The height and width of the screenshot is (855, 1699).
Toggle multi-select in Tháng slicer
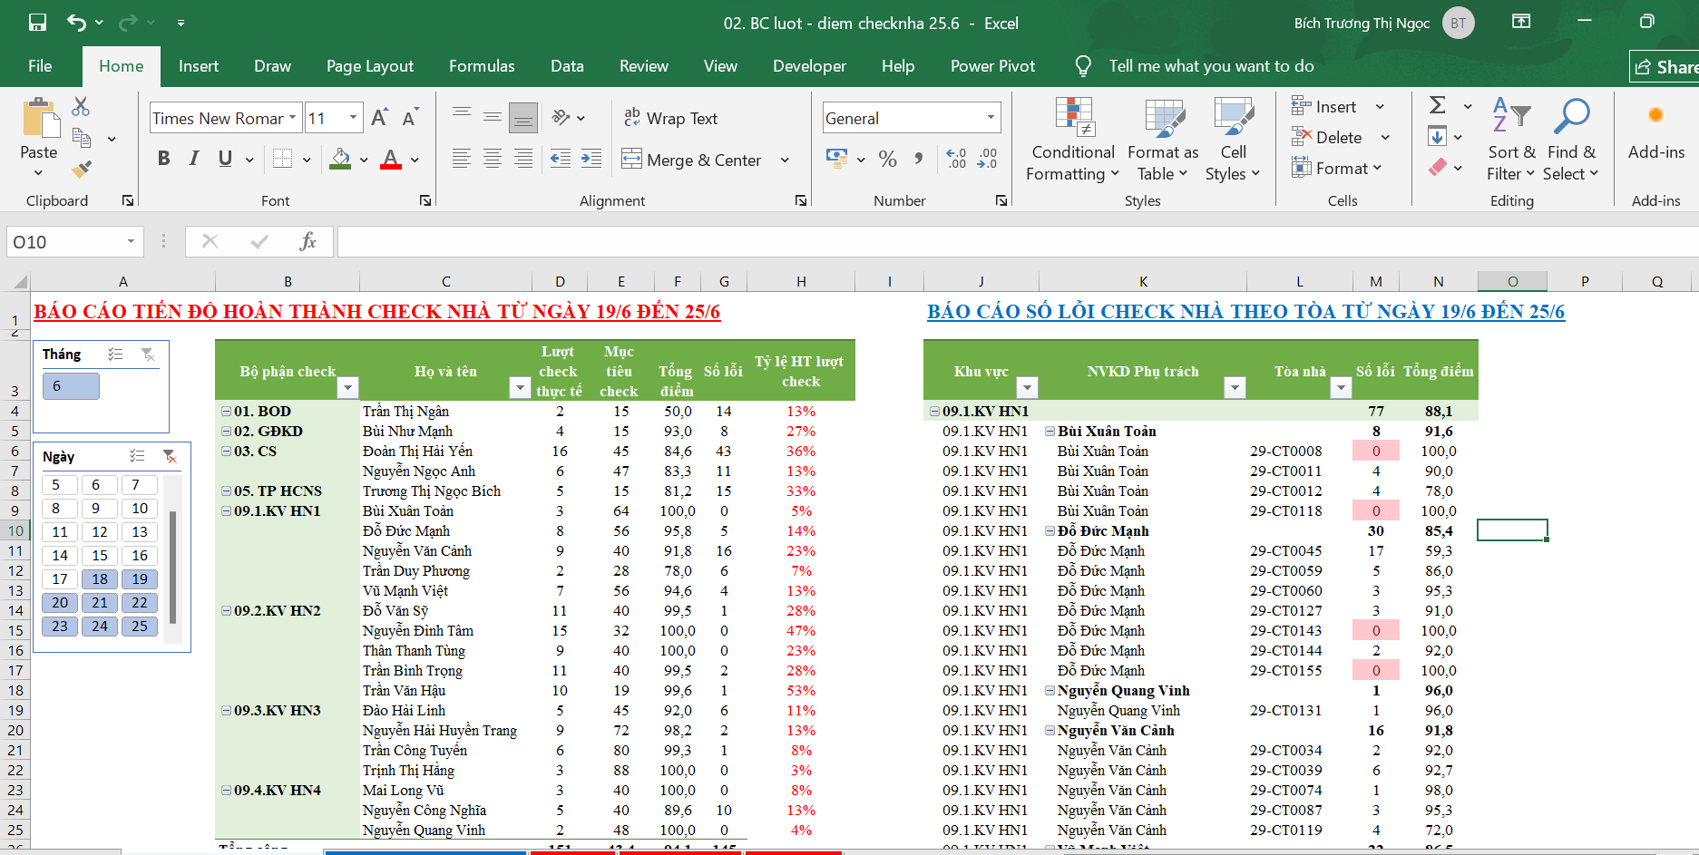point(115,355)
